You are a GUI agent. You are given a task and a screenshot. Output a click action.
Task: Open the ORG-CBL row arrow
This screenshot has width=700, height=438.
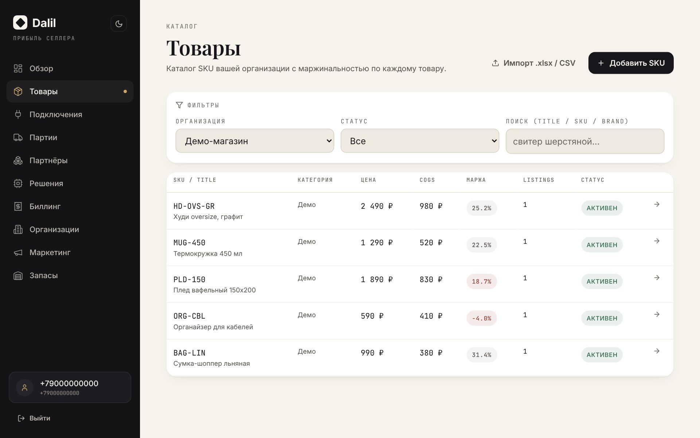click(x=657, y=315)
